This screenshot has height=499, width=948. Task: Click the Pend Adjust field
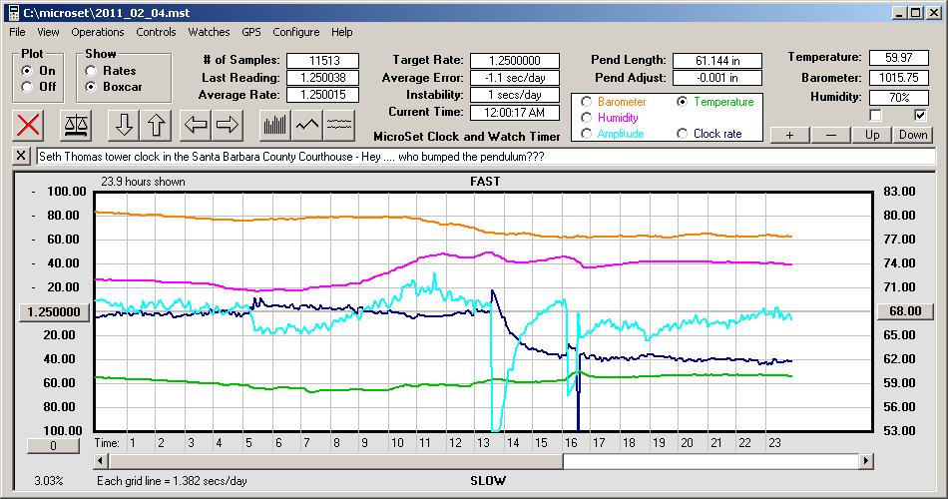(x=717, y=78)
